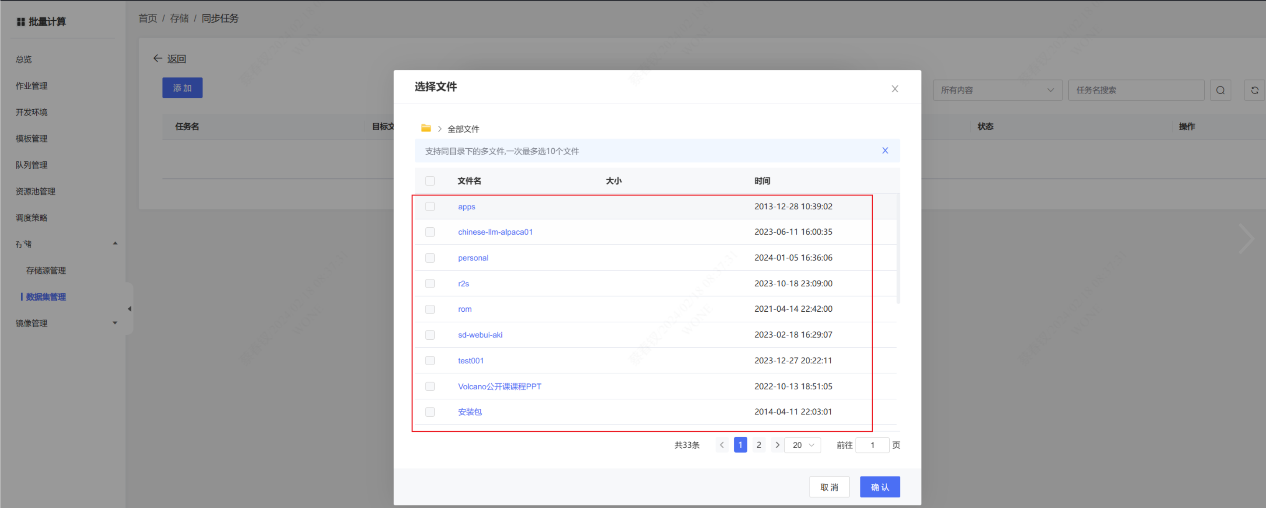This screenshot has width=1266, height=508.
Task: Open the 安装包 folder link
Action: coord(470,412)
